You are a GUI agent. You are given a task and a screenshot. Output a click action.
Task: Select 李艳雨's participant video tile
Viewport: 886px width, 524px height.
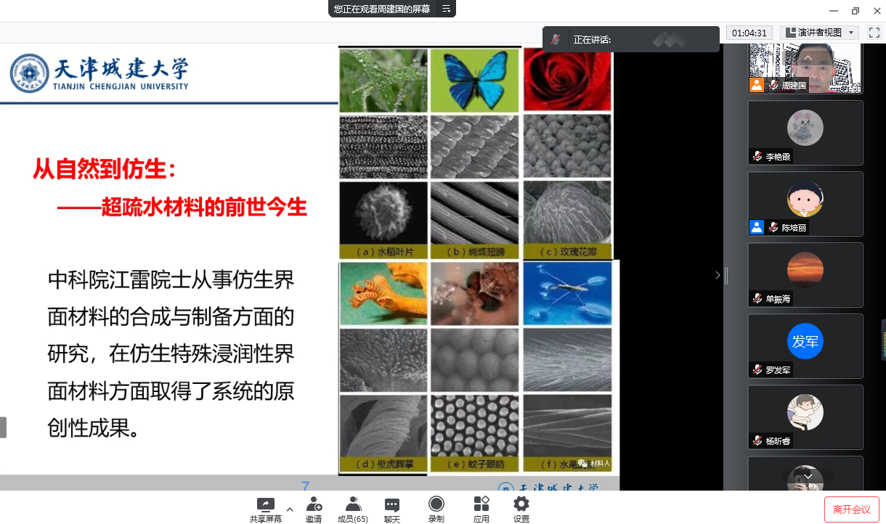pos(805,133)
